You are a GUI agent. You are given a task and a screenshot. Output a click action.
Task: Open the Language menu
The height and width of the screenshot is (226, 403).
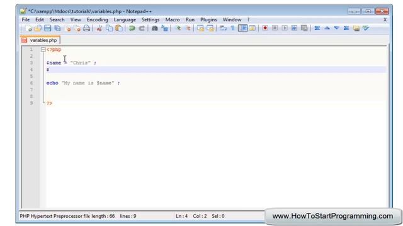(125, 19)
